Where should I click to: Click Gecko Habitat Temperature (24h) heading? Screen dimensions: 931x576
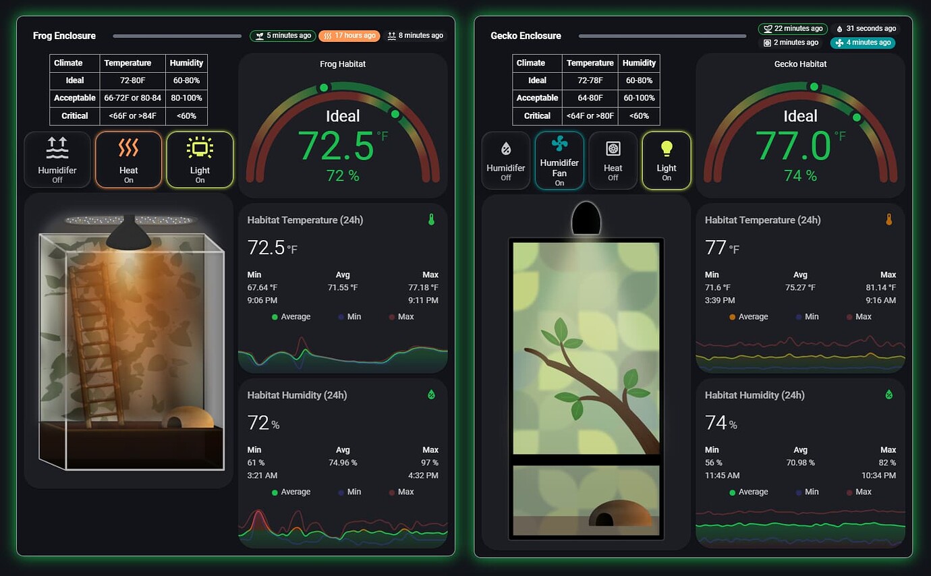pyautogui.click(x=763, y=220)
